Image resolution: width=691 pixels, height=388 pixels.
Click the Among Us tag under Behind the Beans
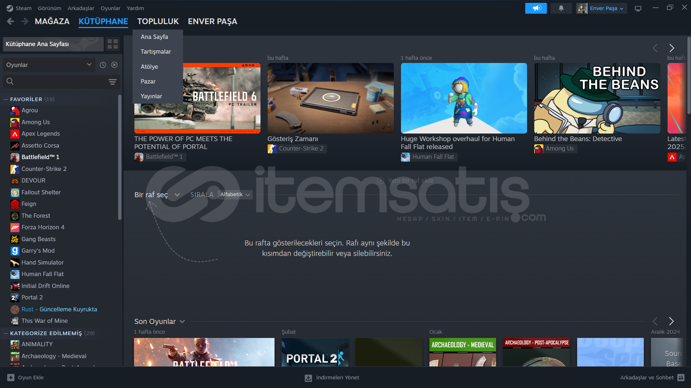(556, 149)
